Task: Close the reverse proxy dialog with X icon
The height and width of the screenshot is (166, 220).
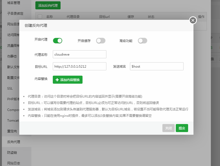Action: pyautogui.click(x=193, y=20)
